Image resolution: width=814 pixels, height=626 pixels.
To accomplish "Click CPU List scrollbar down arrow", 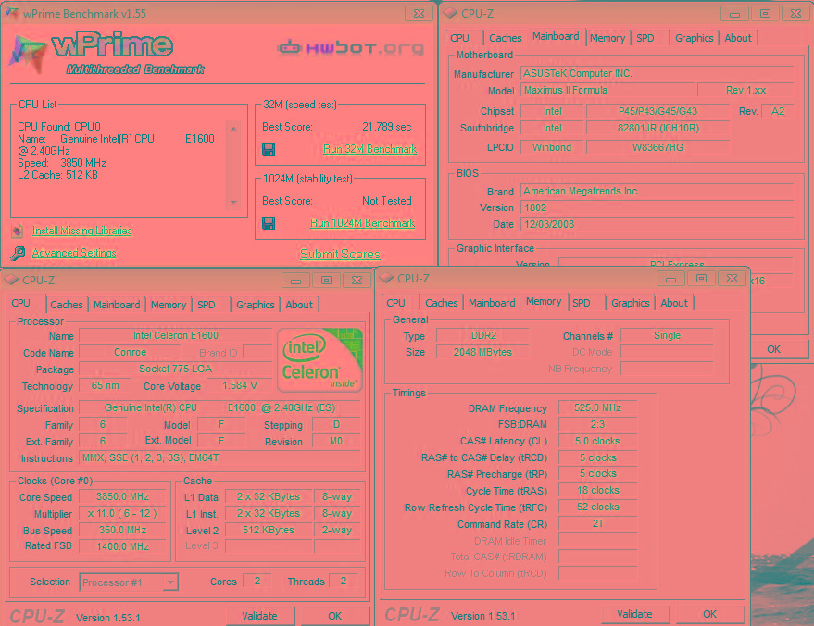I will click(x=233, y=202).
